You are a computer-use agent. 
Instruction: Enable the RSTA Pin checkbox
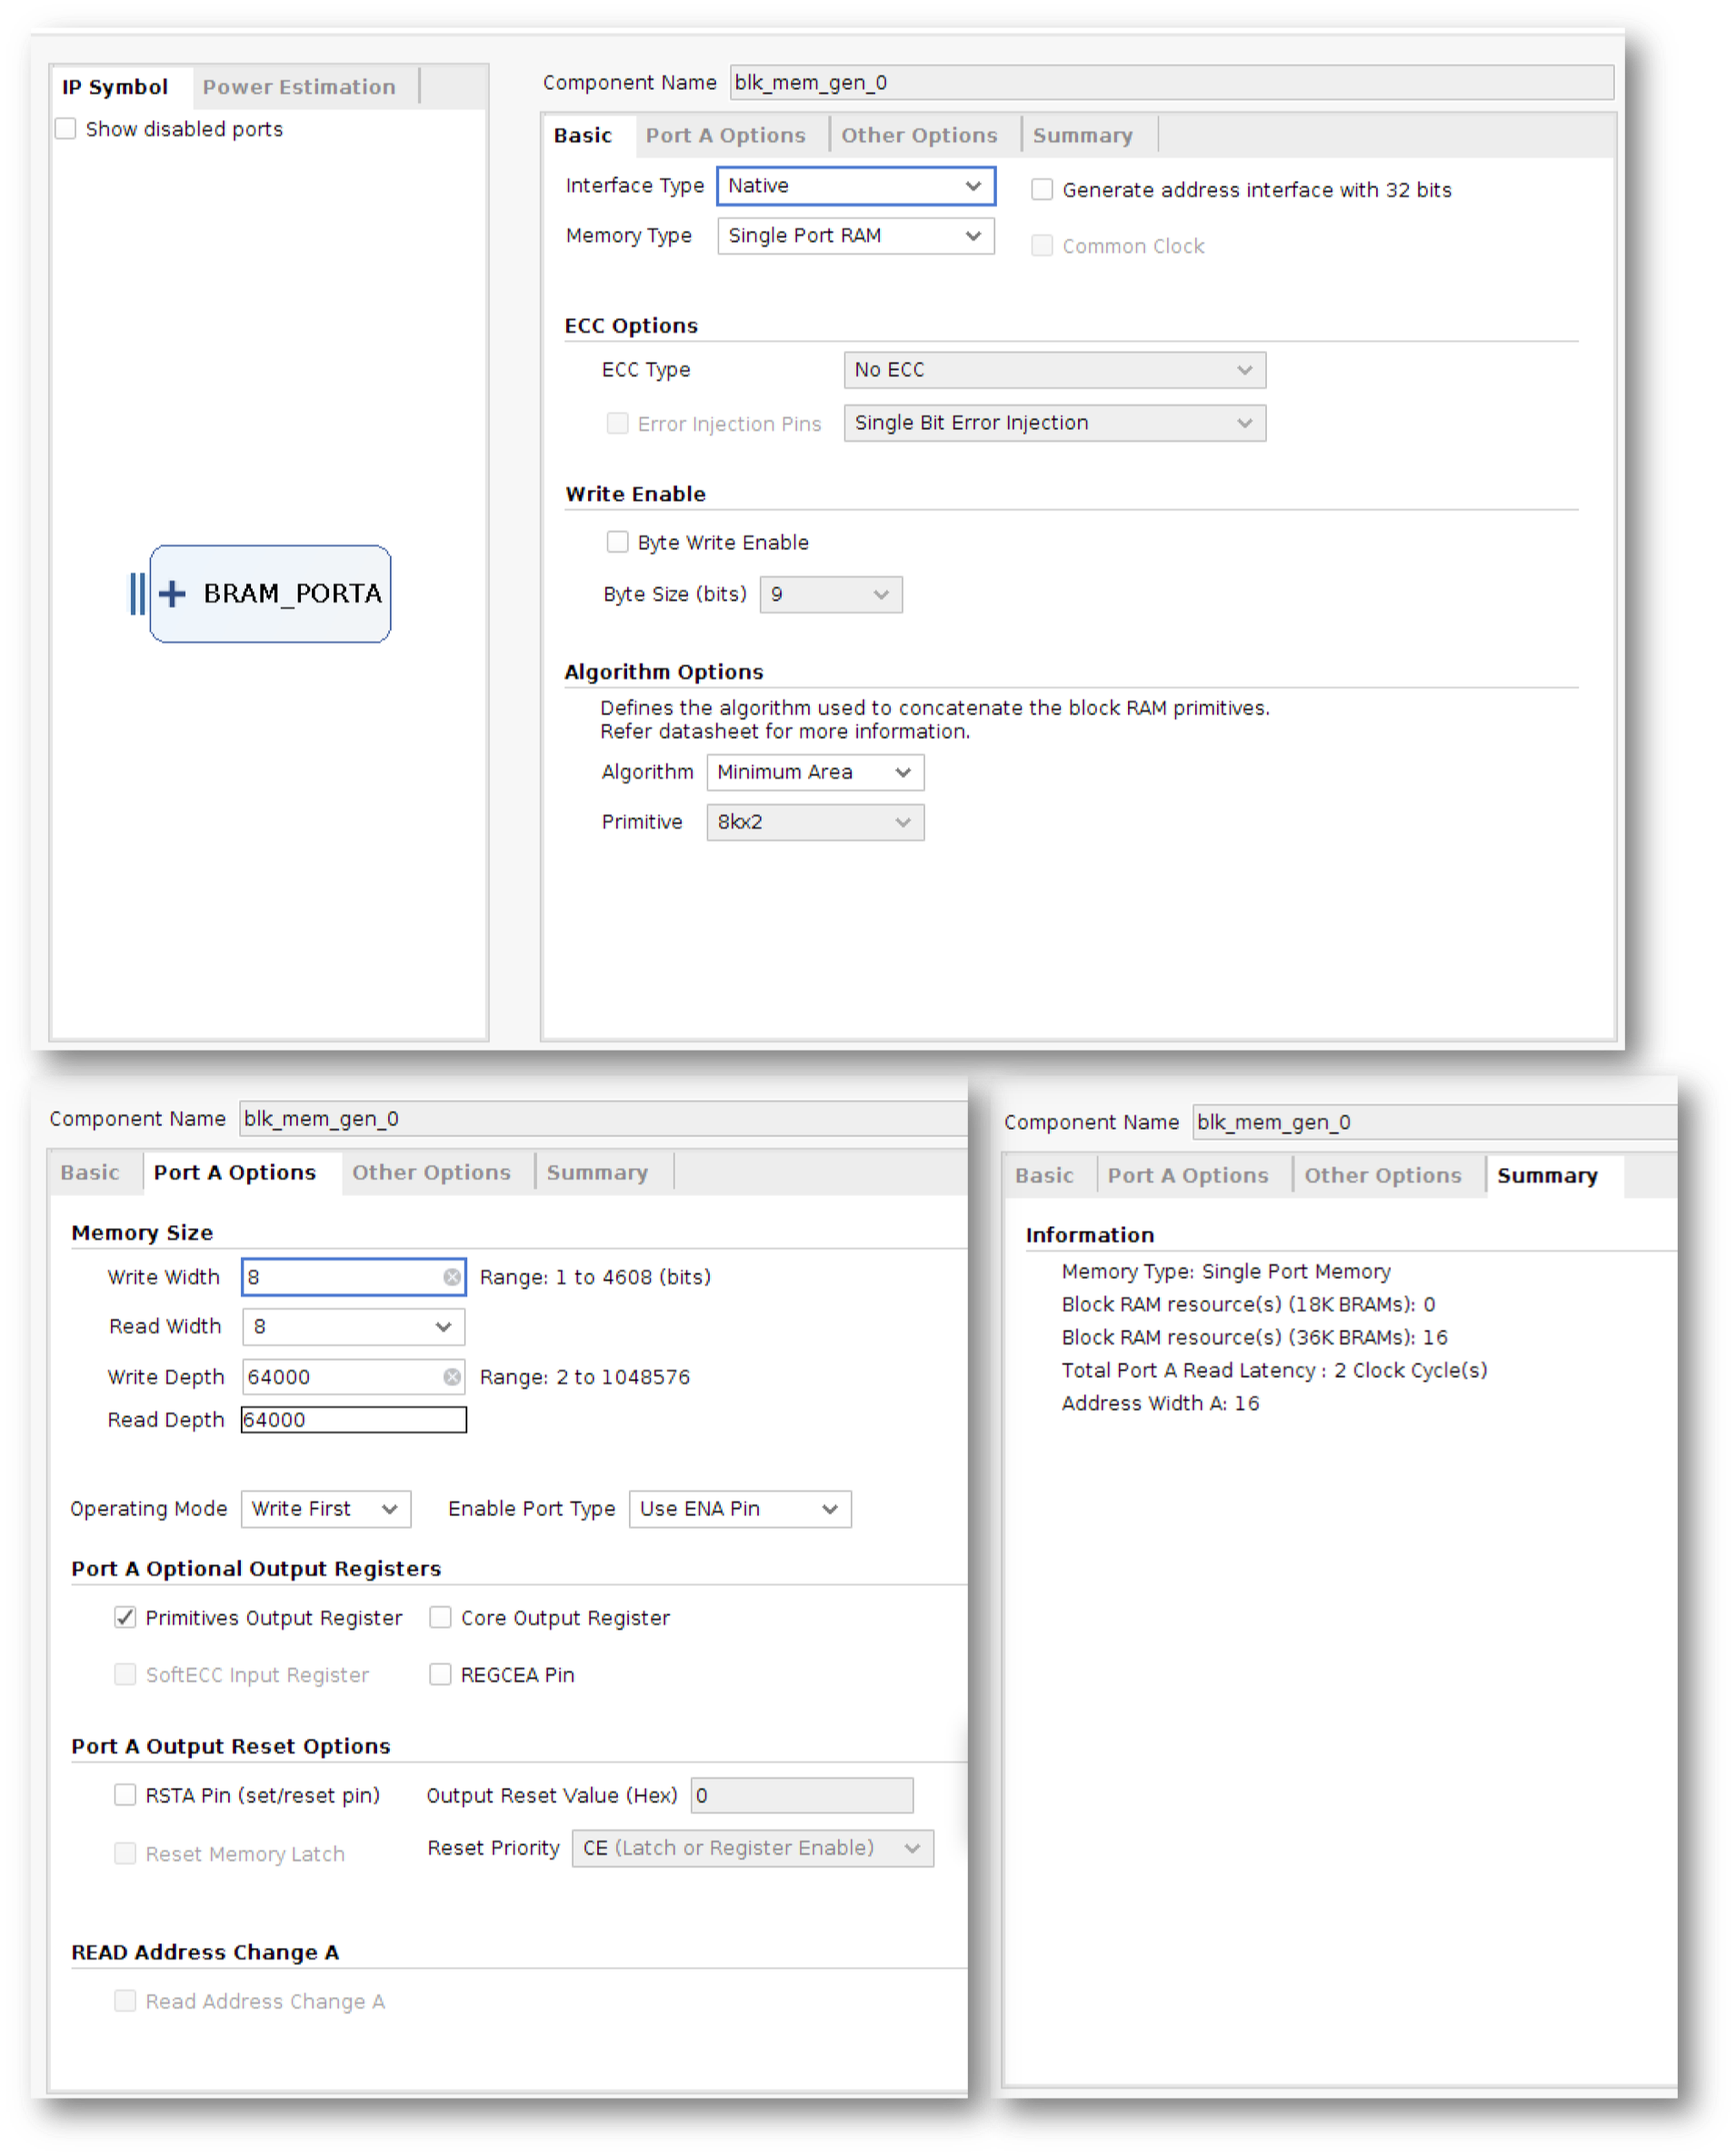pyautogui.click(x=125, y=1795)
